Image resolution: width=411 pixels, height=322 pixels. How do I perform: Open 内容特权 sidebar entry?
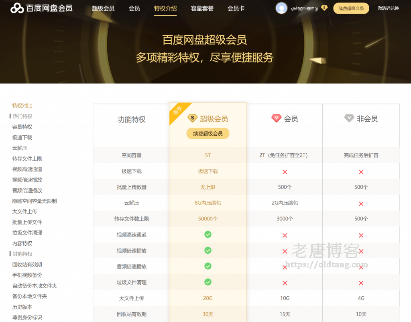coord(22,243)
